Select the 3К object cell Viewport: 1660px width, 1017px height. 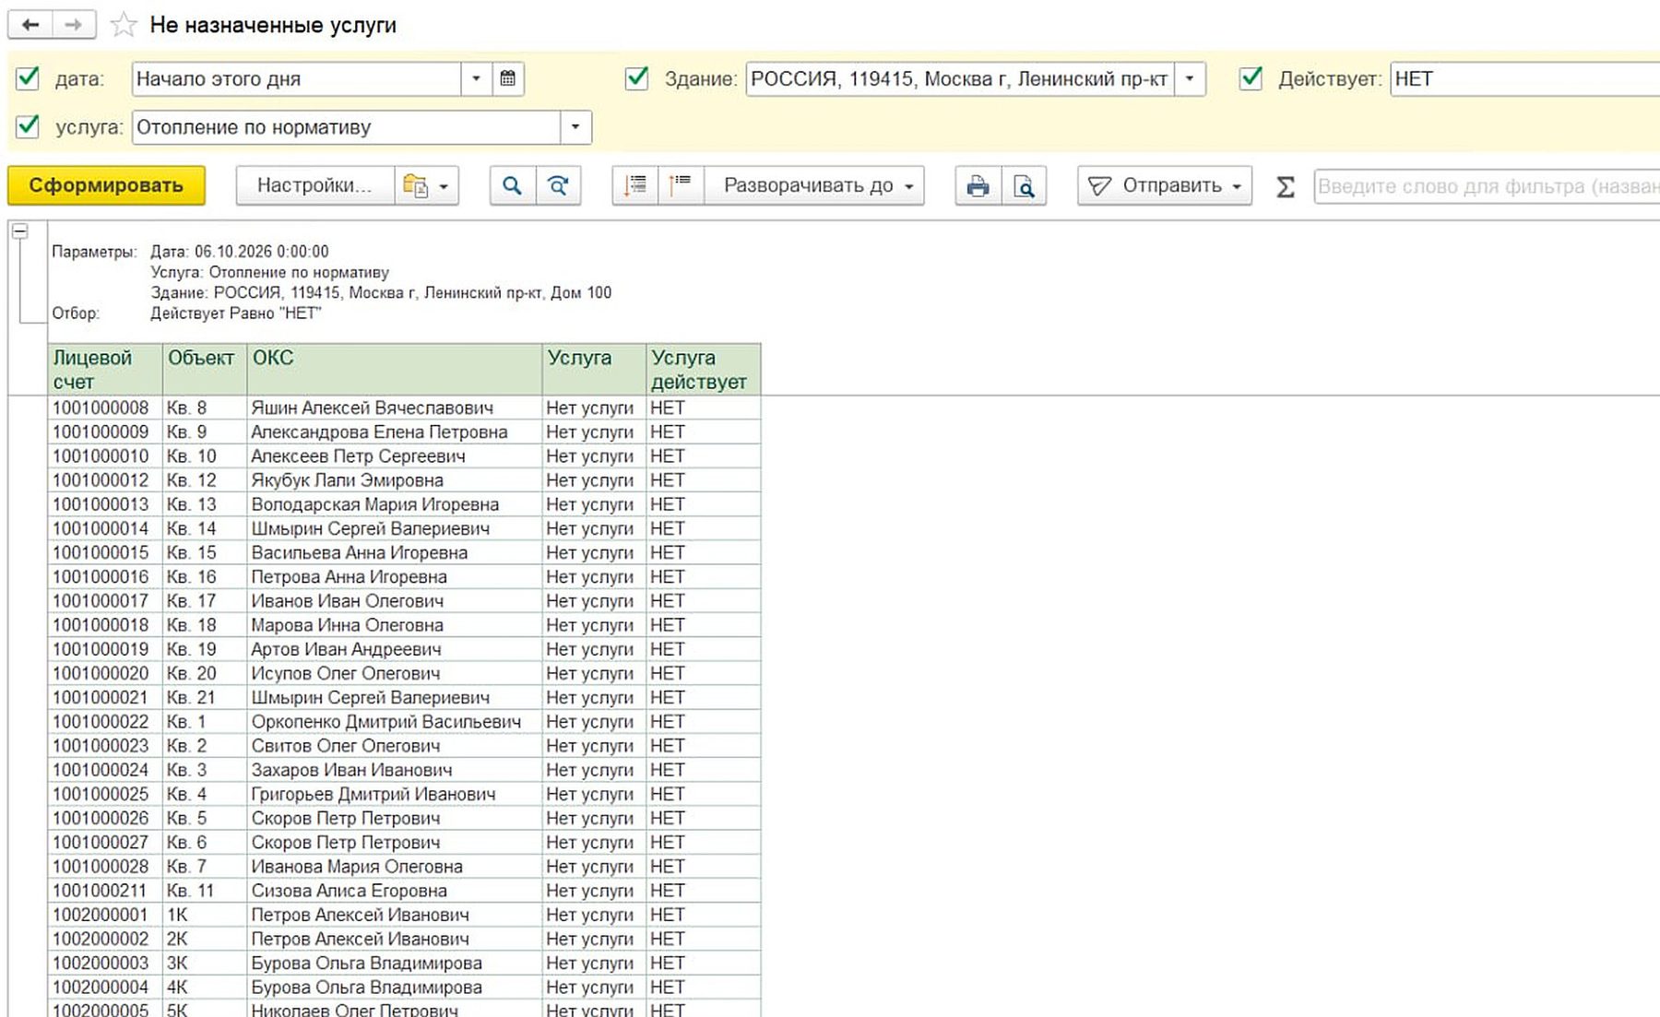click(x=205, y=963)
